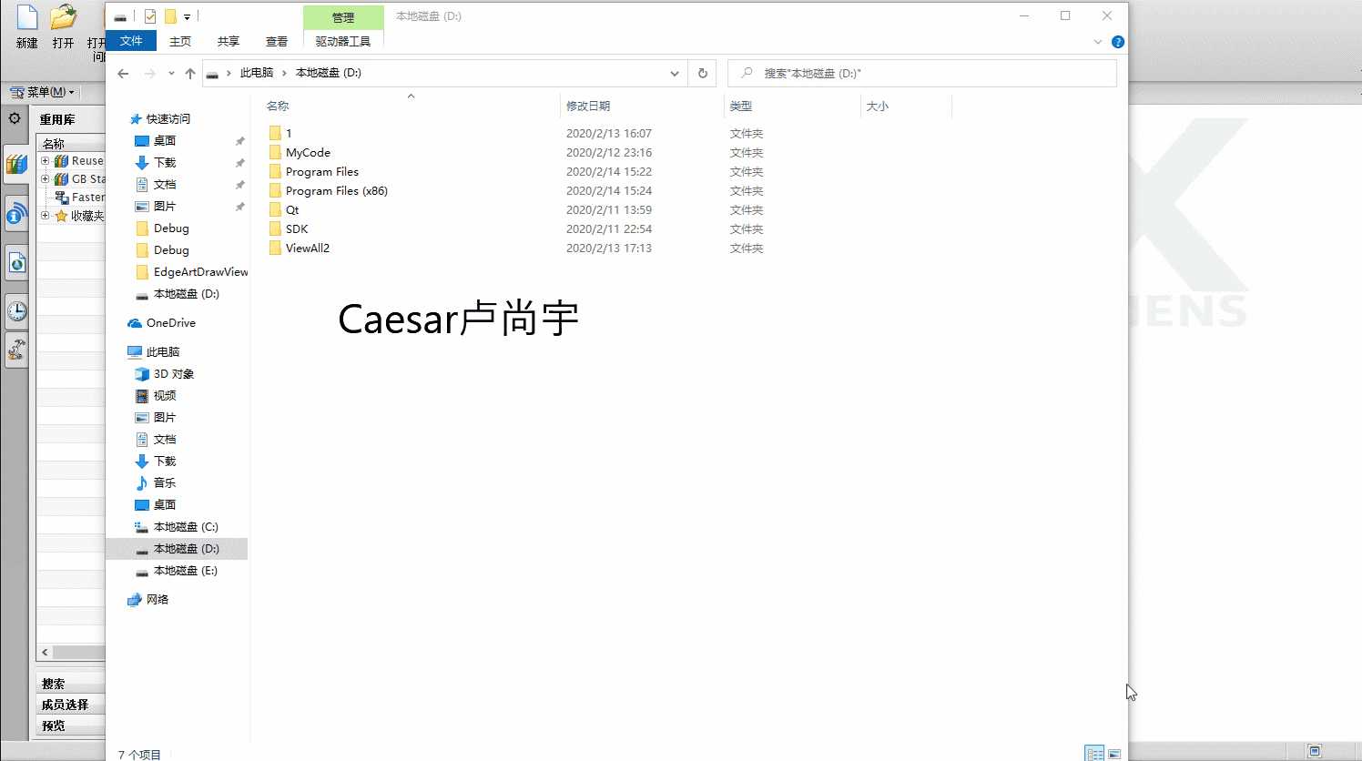This screenshot has height=761, width=1362.
Task: Open the History clock tab icon in NX sidebar
Action: [16, 311]
